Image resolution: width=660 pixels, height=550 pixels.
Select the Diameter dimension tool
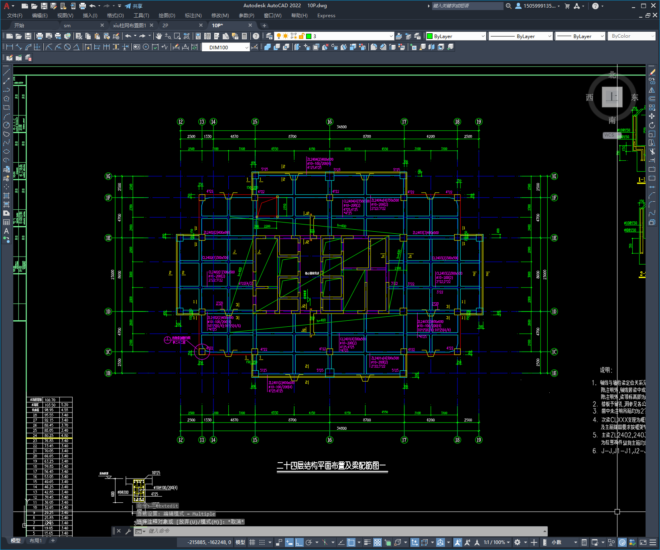point(67,47)
